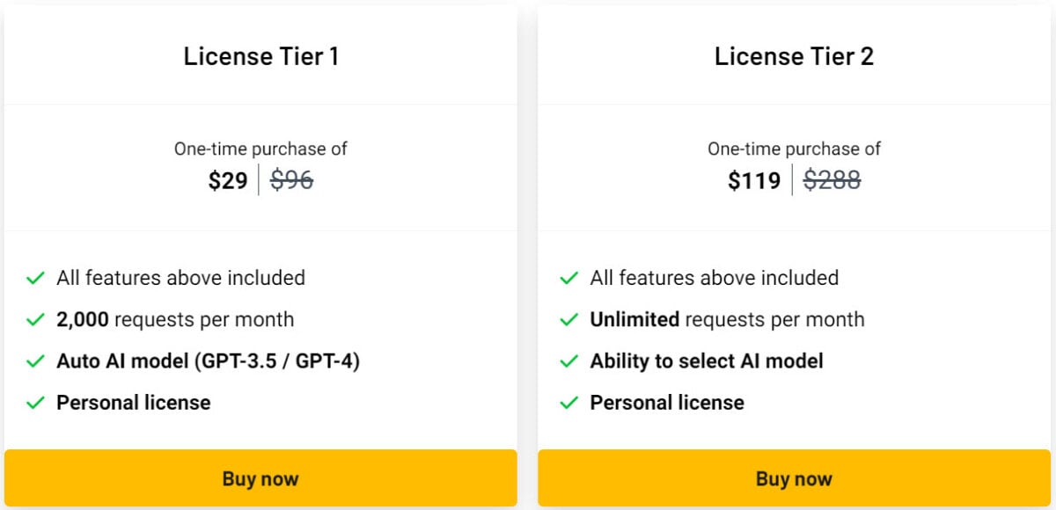Click the checkmark beside 'Ability to select AI model'

568,361
